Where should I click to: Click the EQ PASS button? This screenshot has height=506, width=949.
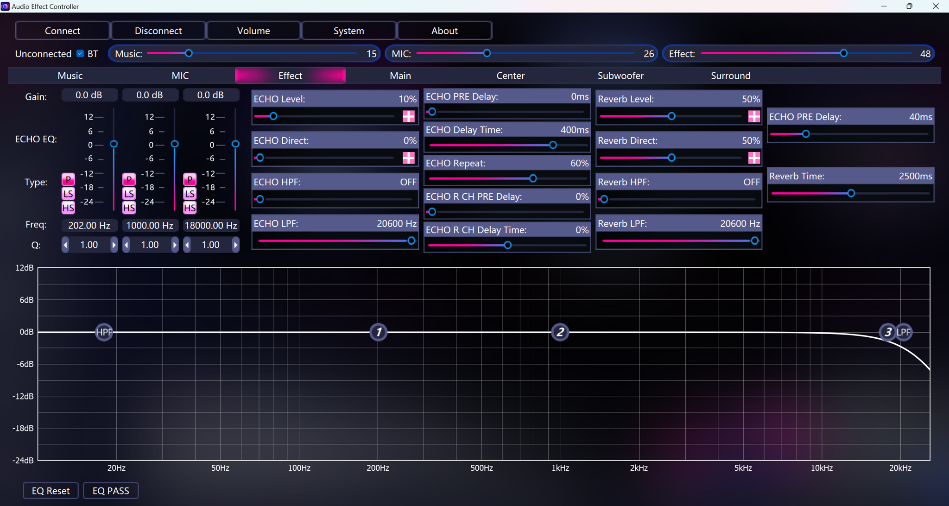pyautogui.click(x=111, y=491)
